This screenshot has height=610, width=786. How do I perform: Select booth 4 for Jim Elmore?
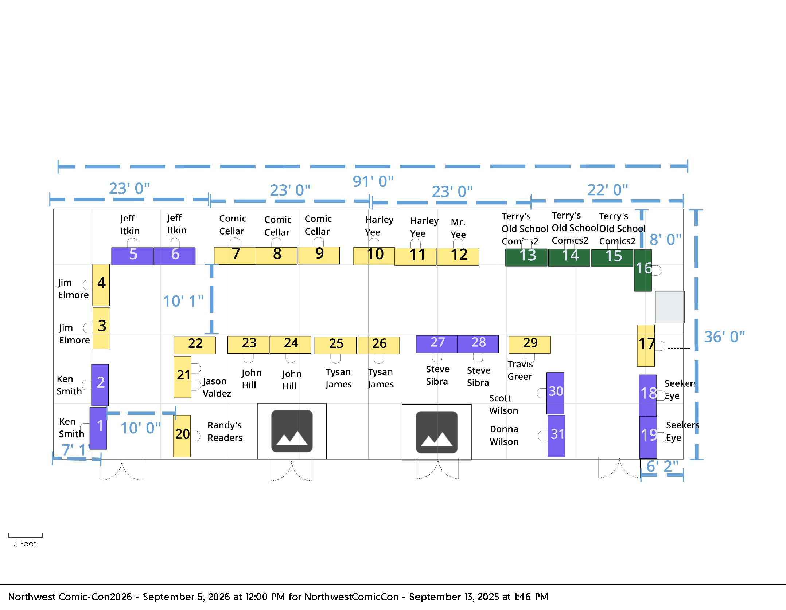tap(101, 284)
